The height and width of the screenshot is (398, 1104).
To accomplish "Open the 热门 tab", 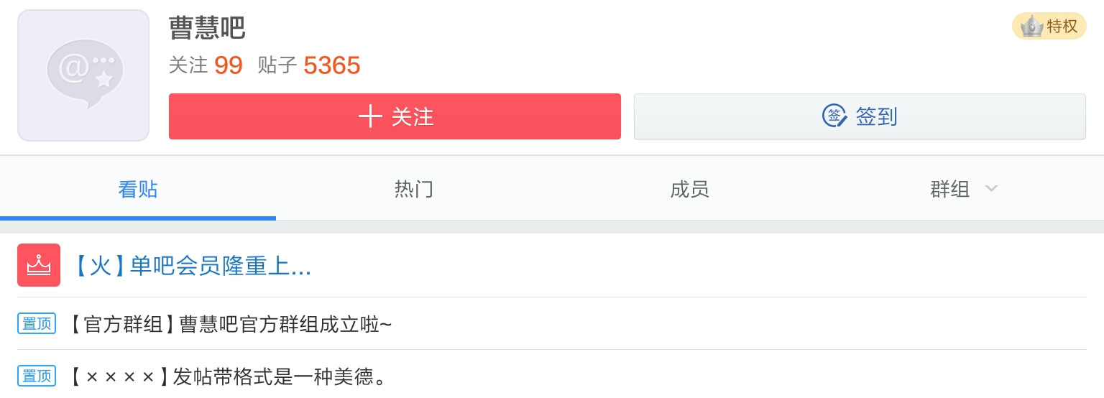I will [x=414, y=190].
